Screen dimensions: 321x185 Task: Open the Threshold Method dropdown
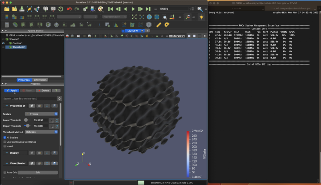pyautogui.click(x=41, y=132)
